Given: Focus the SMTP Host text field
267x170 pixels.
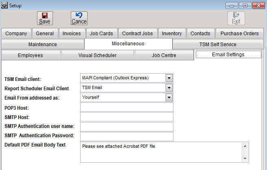Looking at the screenshot, I should pyautogui.click(x=127, y=117).
